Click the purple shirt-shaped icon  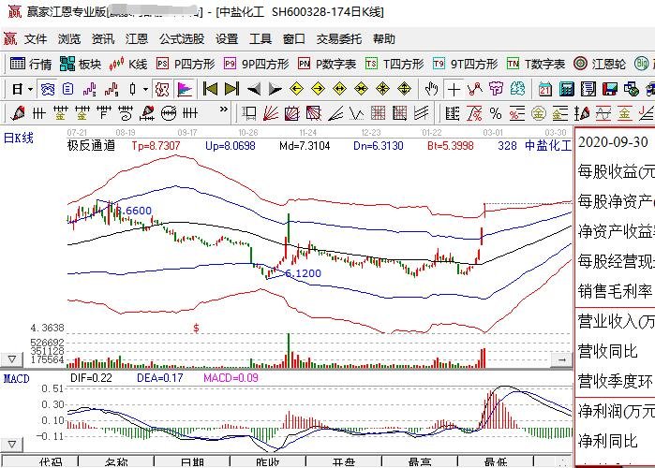coord(497,89)
